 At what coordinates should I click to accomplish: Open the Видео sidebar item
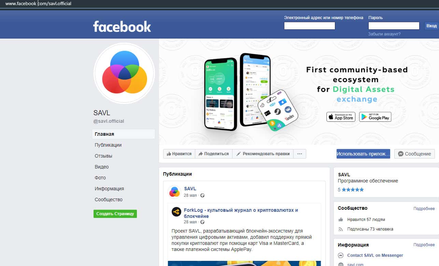[x=102, y=167]
